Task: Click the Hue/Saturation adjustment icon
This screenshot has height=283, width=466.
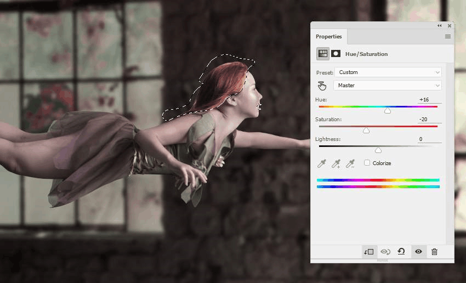Action: point(323,54)
